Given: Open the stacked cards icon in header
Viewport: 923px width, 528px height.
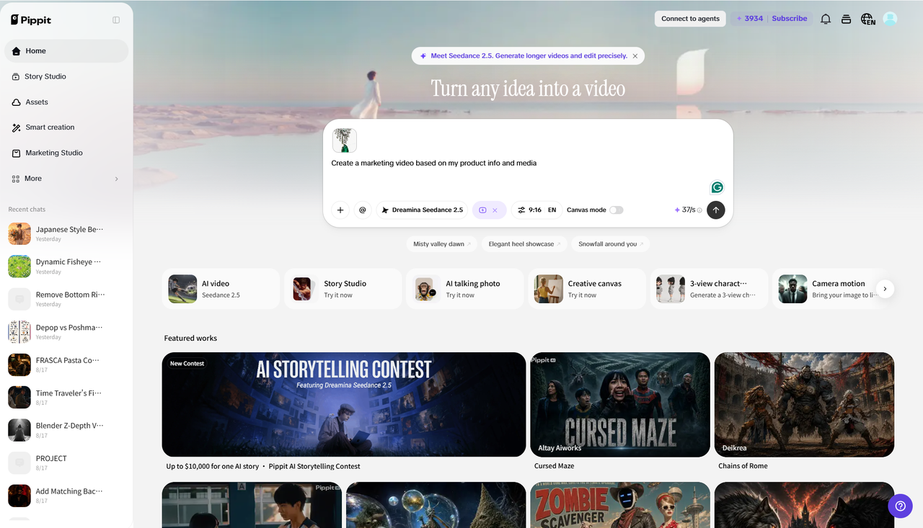Looking at the screenshot, I should 847,19.
